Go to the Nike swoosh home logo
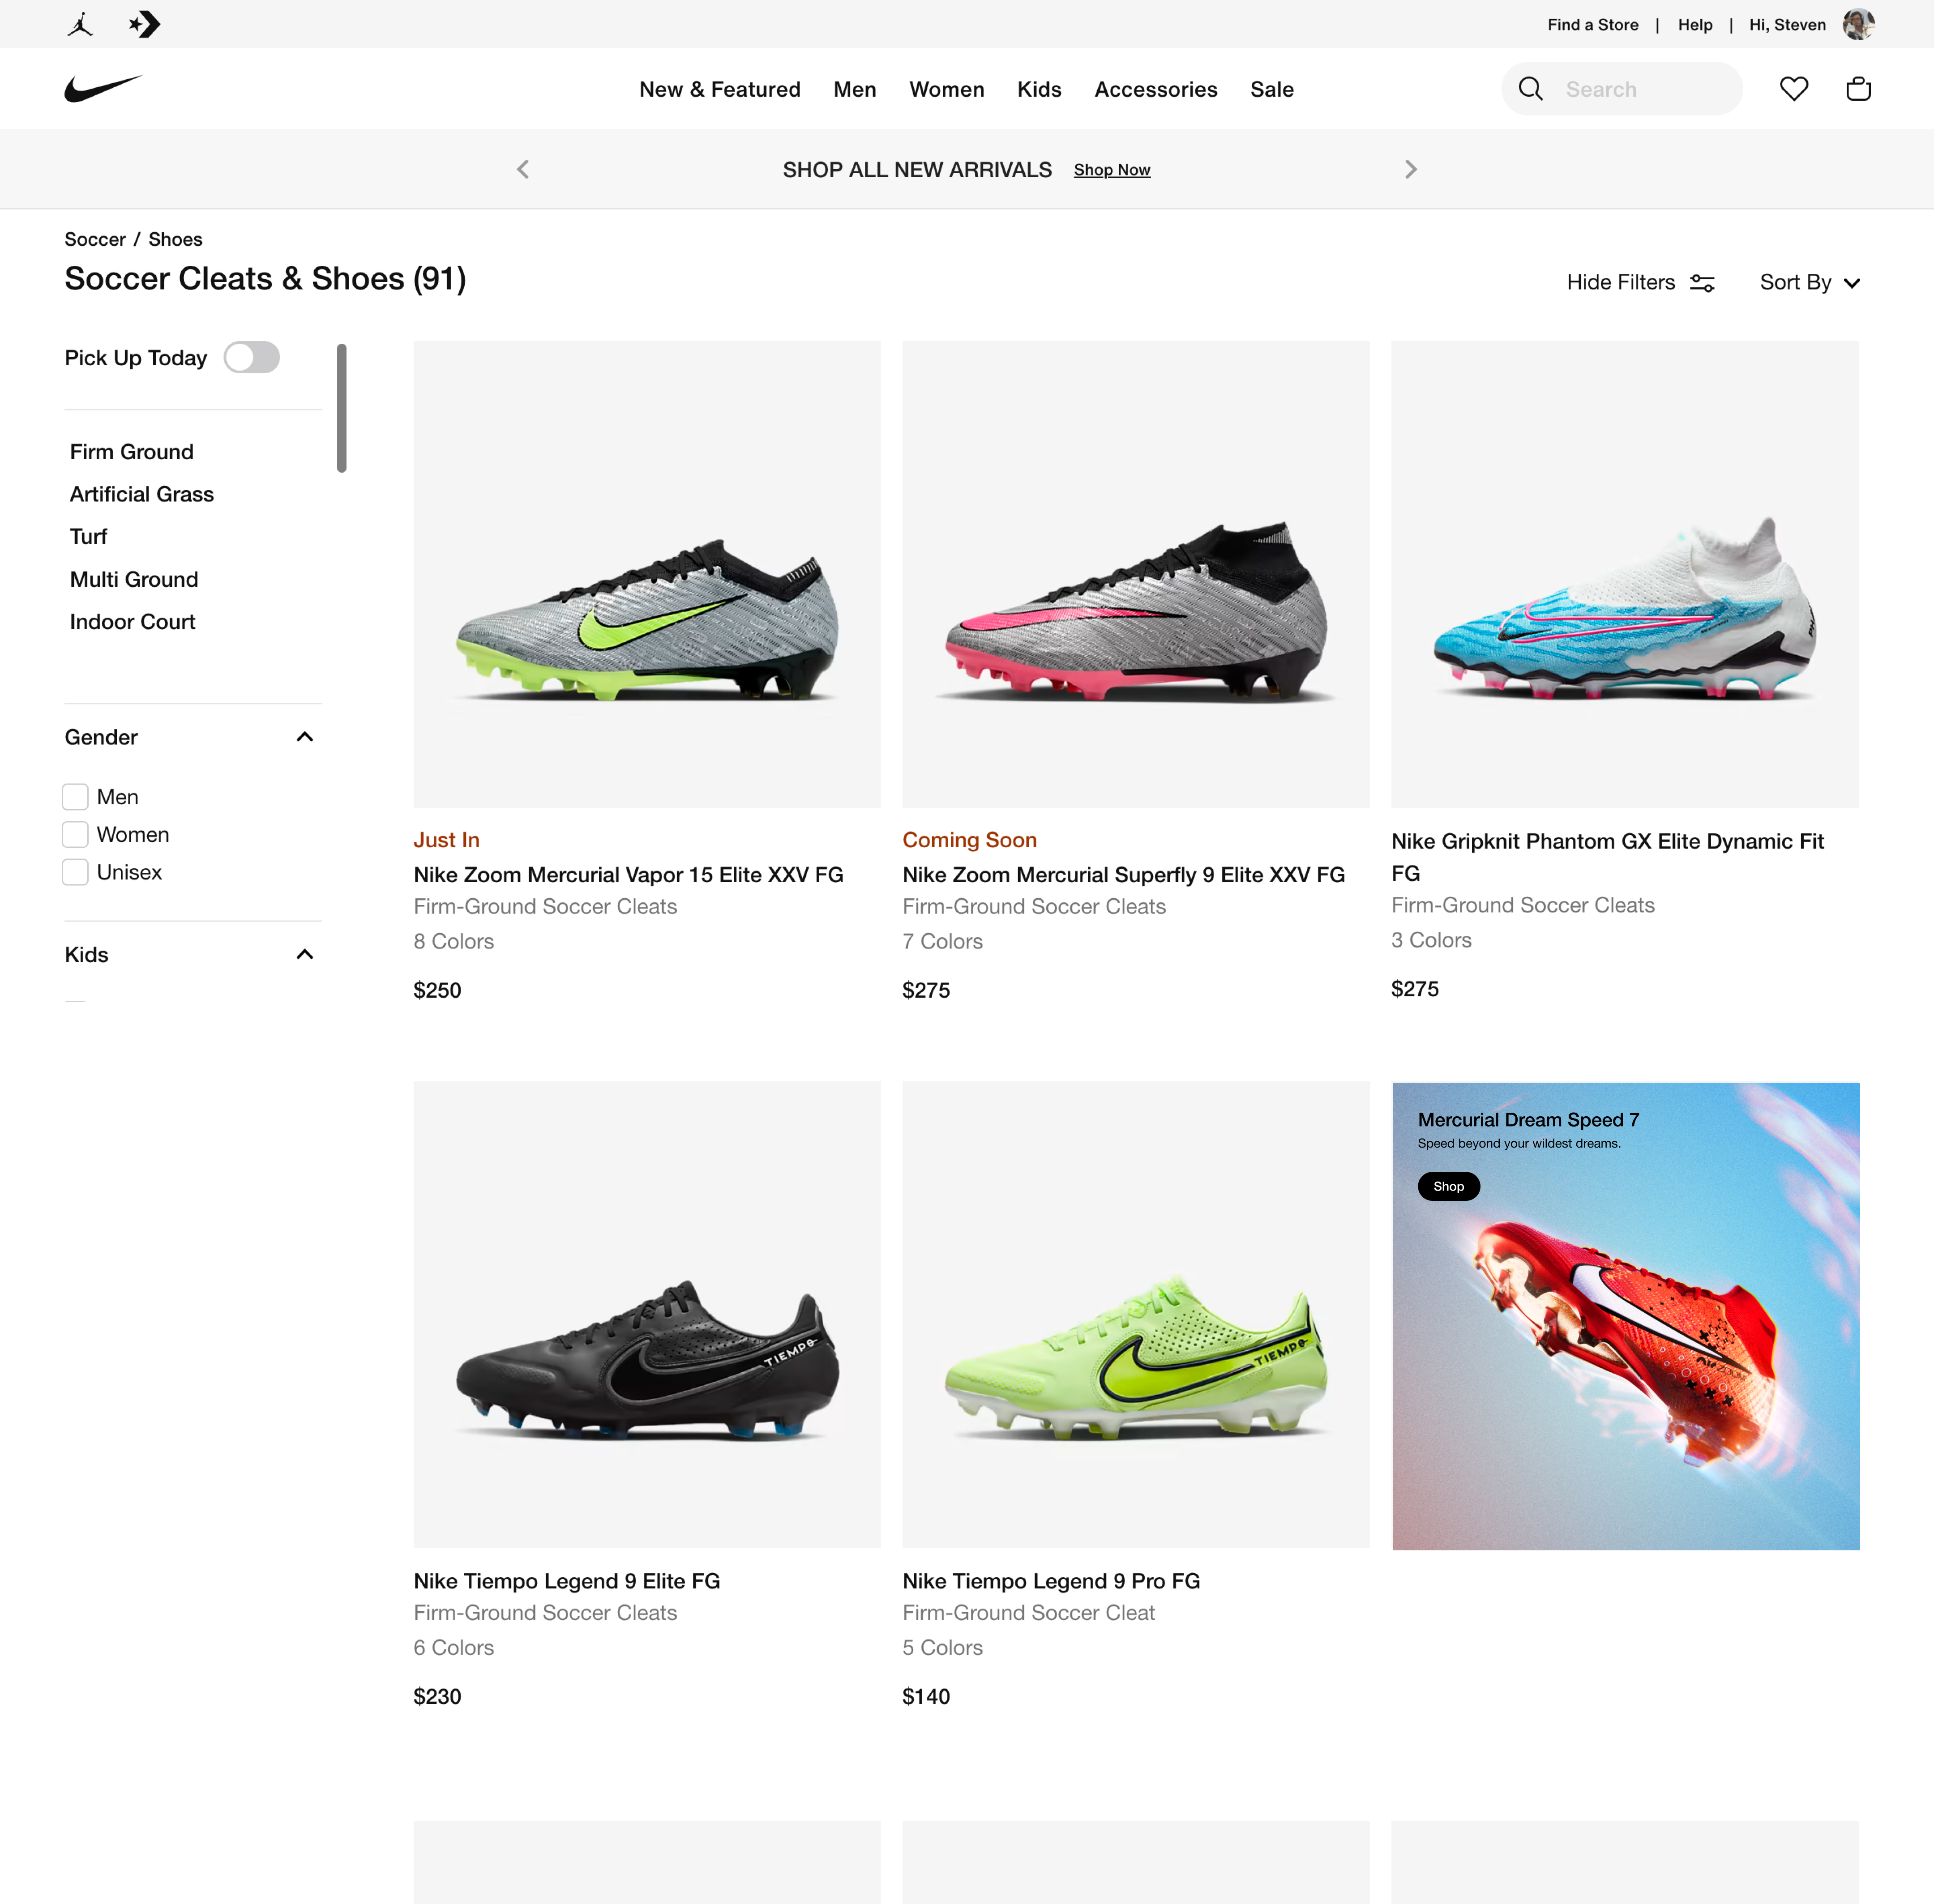The width and height of the screenshot is (1934, 1904). click(103, 89)
